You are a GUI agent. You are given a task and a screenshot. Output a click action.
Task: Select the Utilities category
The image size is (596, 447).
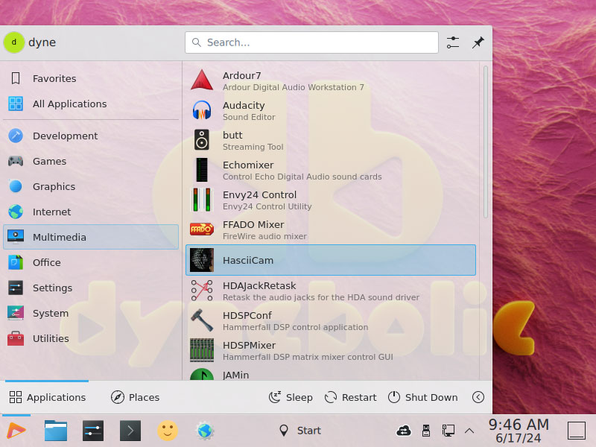(91, 338)
